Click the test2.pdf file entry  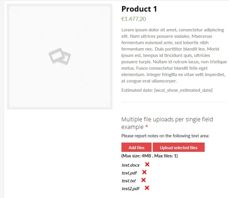click(131, 188)
